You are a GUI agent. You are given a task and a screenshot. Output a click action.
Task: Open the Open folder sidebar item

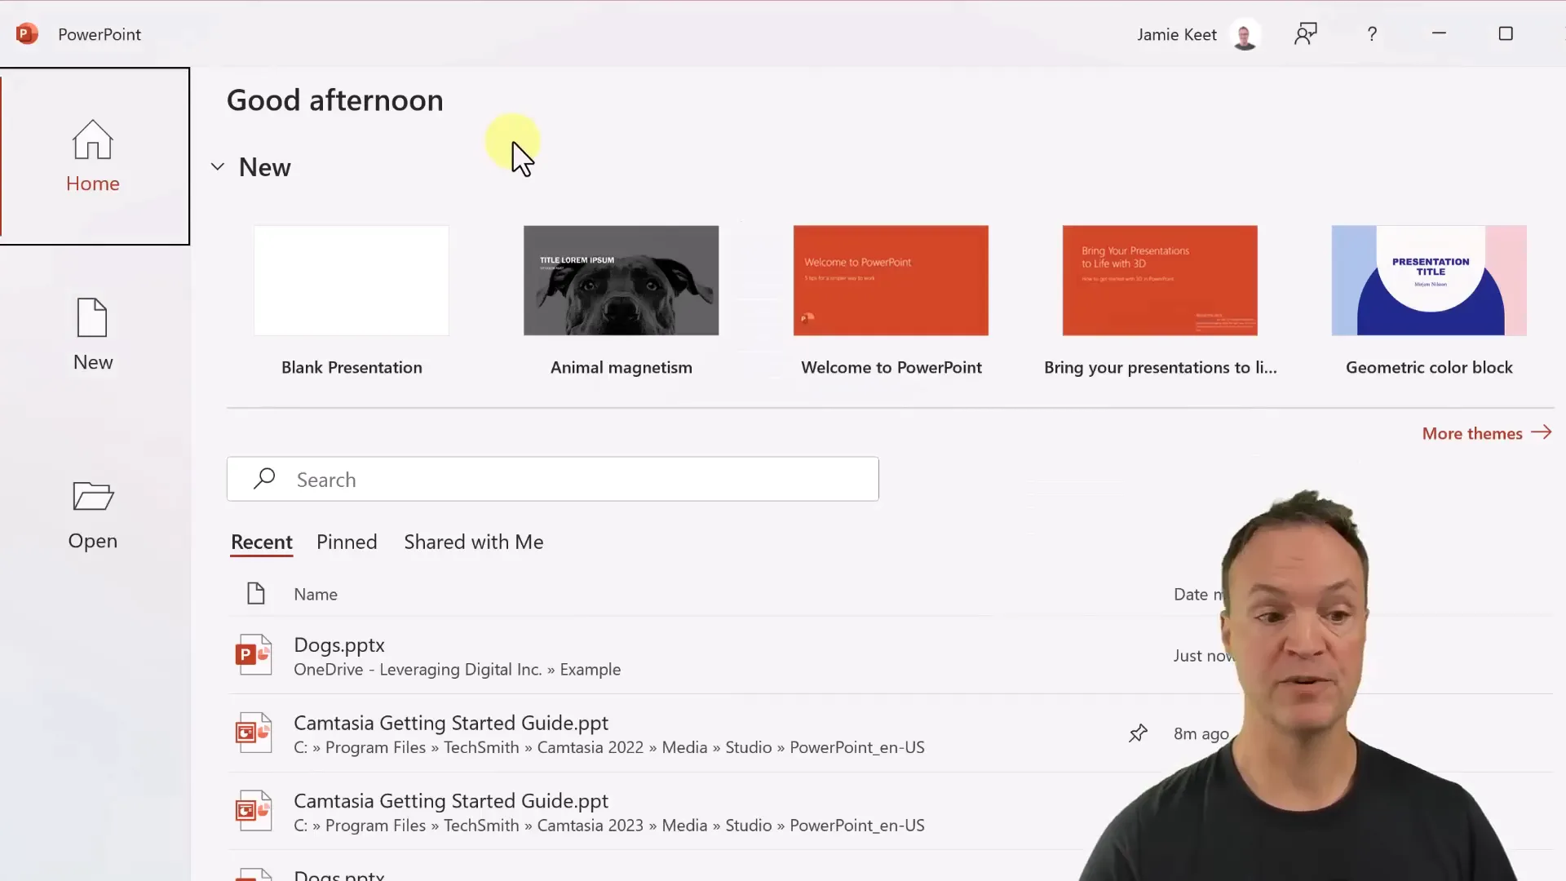93,516
